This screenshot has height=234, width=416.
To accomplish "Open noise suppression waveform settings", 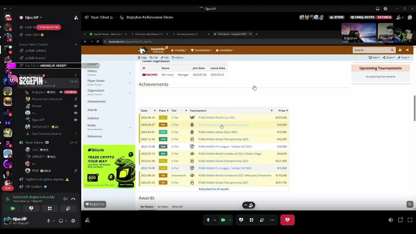I will 65,199.
